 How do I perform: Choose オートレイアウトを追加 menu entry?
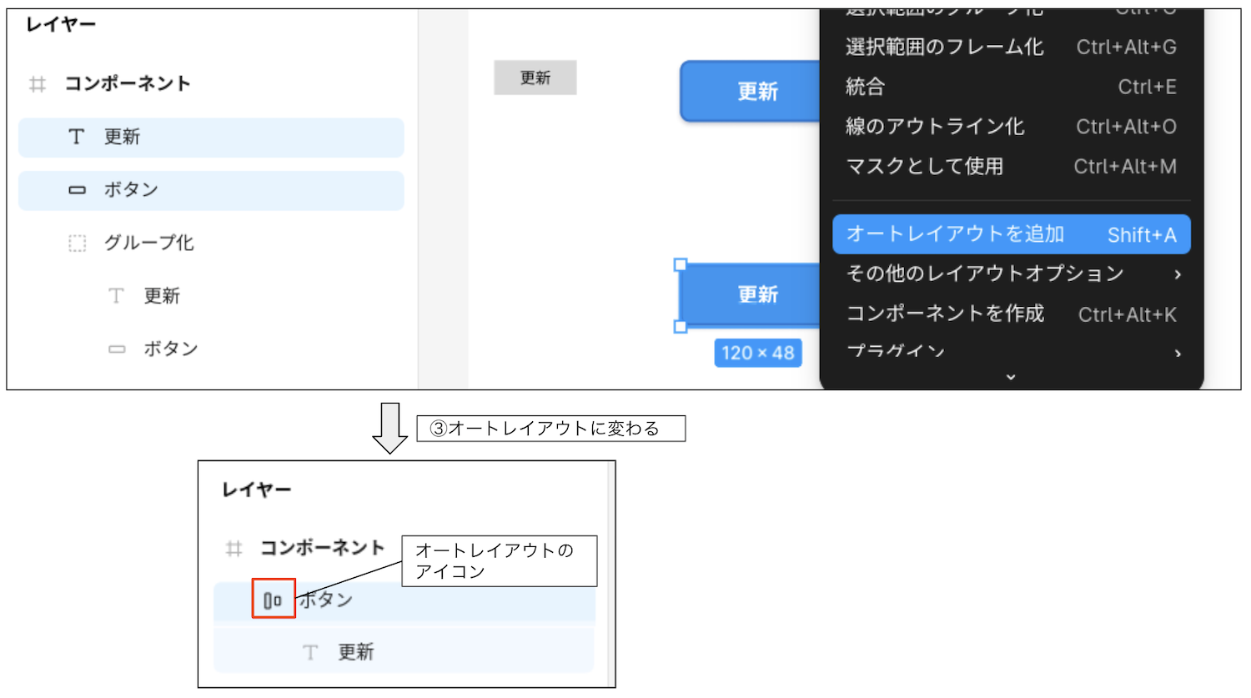point(1011,234)
